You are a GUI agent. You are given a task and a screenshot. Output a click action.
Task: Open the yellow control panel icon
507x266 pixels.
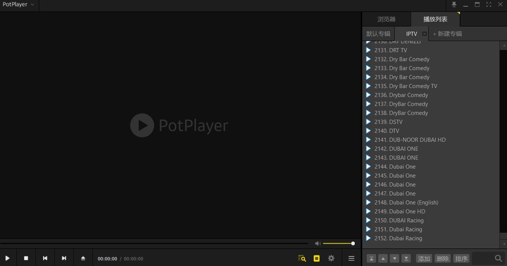coord(316,258)
